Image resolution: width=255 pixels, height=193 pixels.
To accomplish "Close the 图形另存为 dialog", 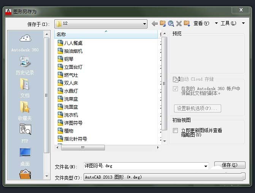I will point(241,10).
